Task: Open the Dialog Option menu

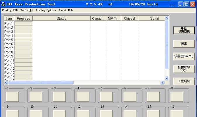Action: (46, 10)
